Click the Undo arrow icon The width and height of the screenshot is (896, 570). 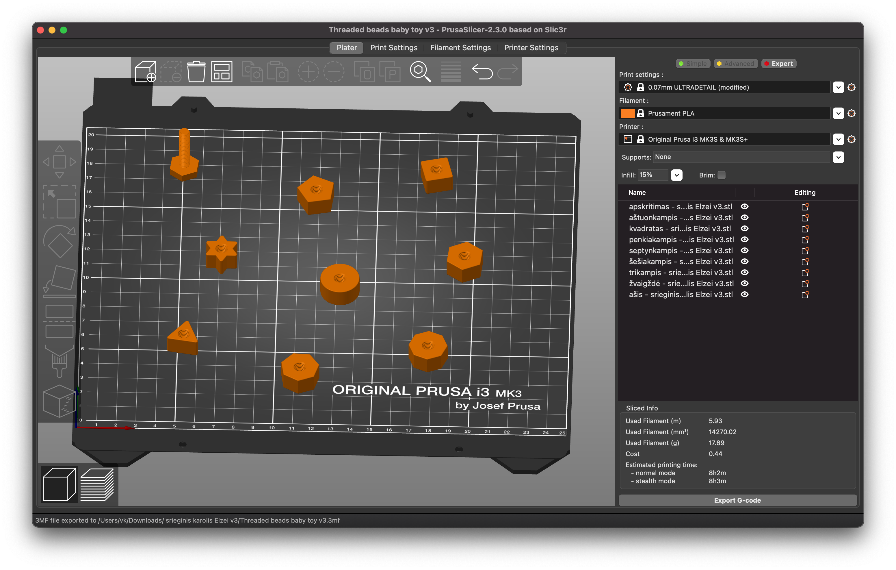tap(482, 71)
